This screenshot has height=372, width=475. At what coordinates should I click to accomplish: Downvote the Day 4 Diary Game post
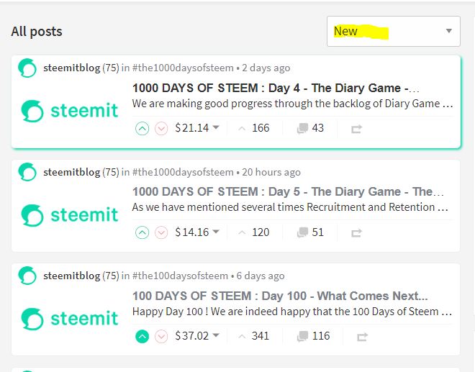click(x=161, y=129)
